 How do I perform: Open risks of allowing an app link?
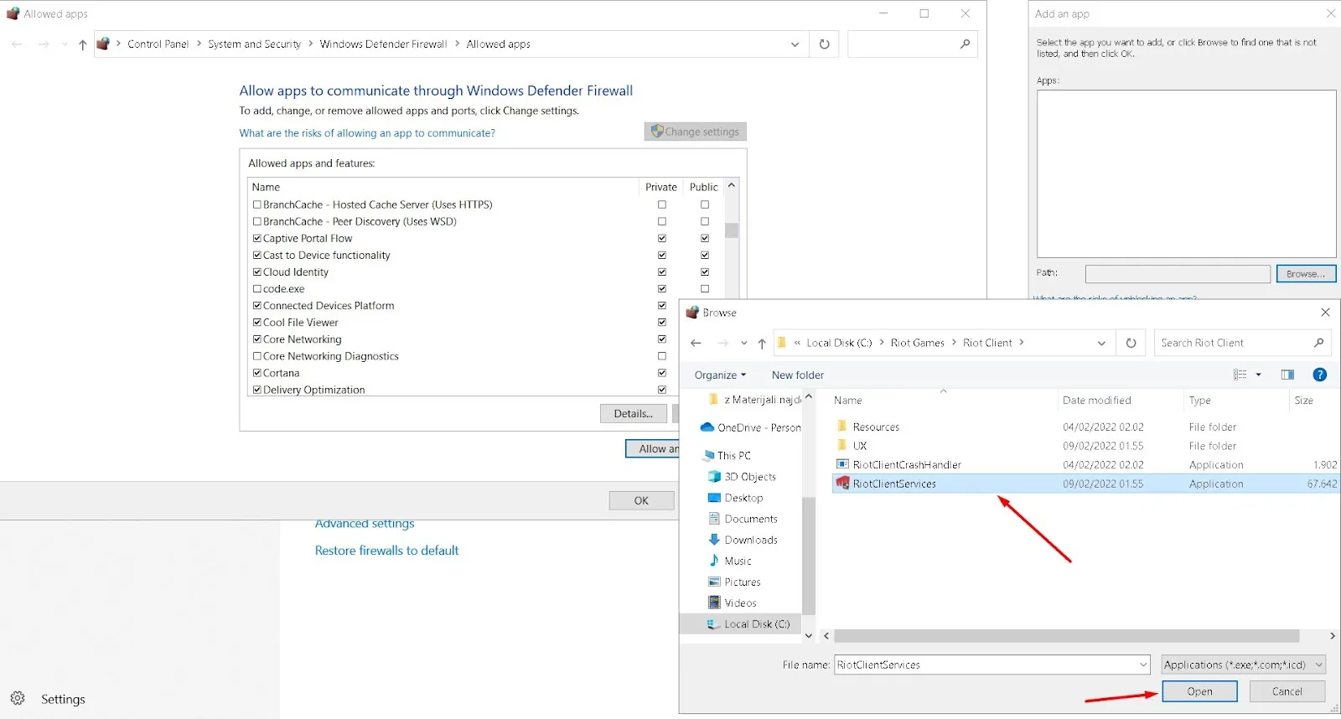pos(367,133)
